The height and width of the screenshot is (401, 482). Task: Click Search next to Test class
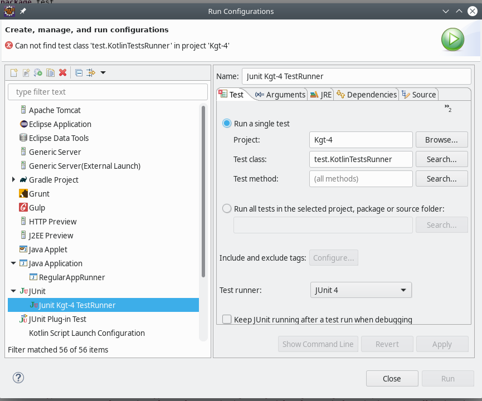click(x=442, y=159)
